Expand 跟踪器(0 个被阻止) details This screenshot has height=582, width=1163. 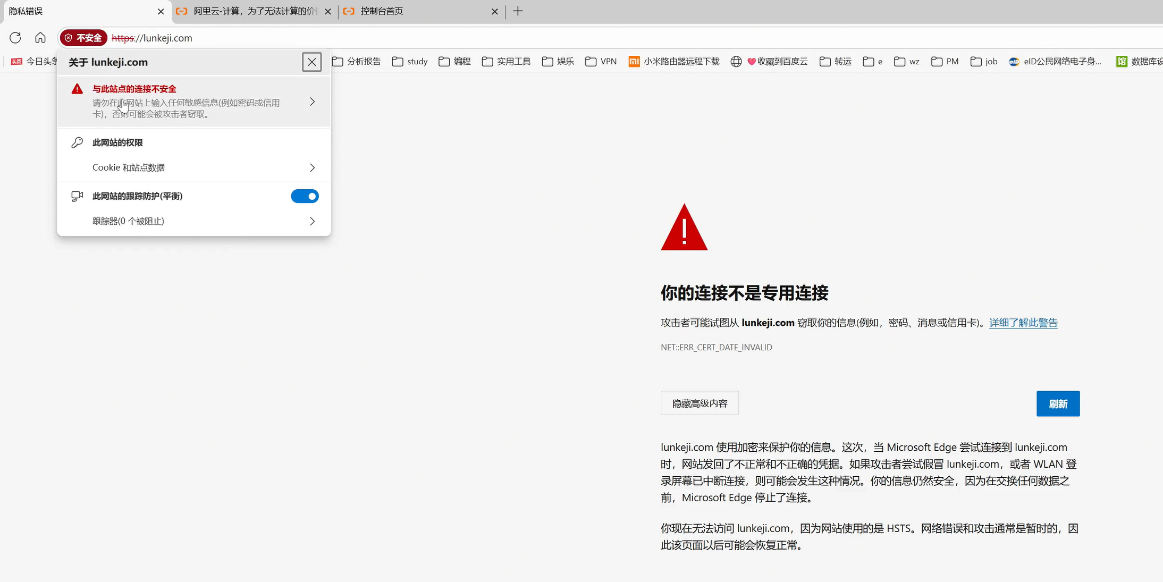click(x=311, y=221)
